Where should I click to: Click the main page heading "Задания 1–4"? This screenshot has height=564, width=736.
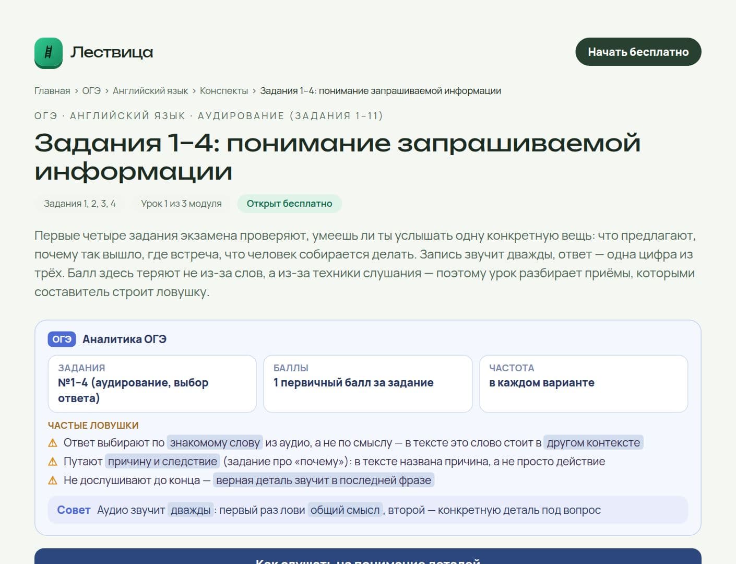337,157
